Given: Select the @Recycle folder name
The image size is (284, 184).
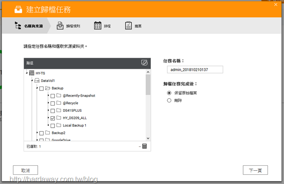Looking at the screenshot, I should point(71,103).
